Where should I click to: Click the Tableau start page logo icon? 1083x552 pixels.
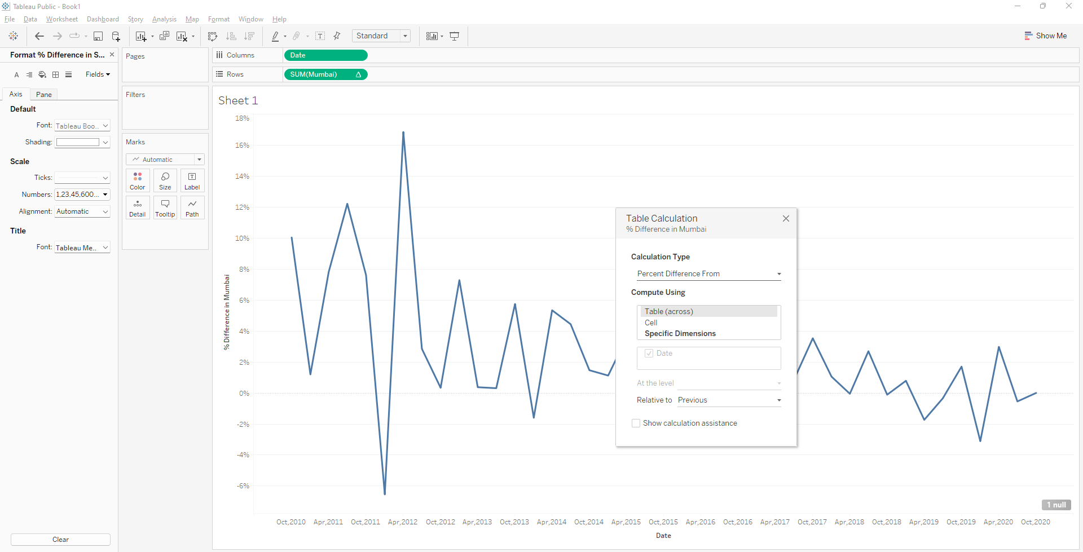coord(14,36)
